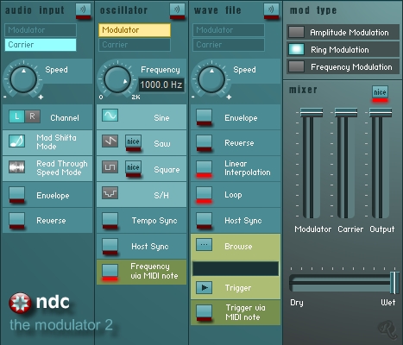Image resolution: width=403 pixels, height=345 pixels.
Task: Select the Square waveform icon
Action: [x=110, y=166]
